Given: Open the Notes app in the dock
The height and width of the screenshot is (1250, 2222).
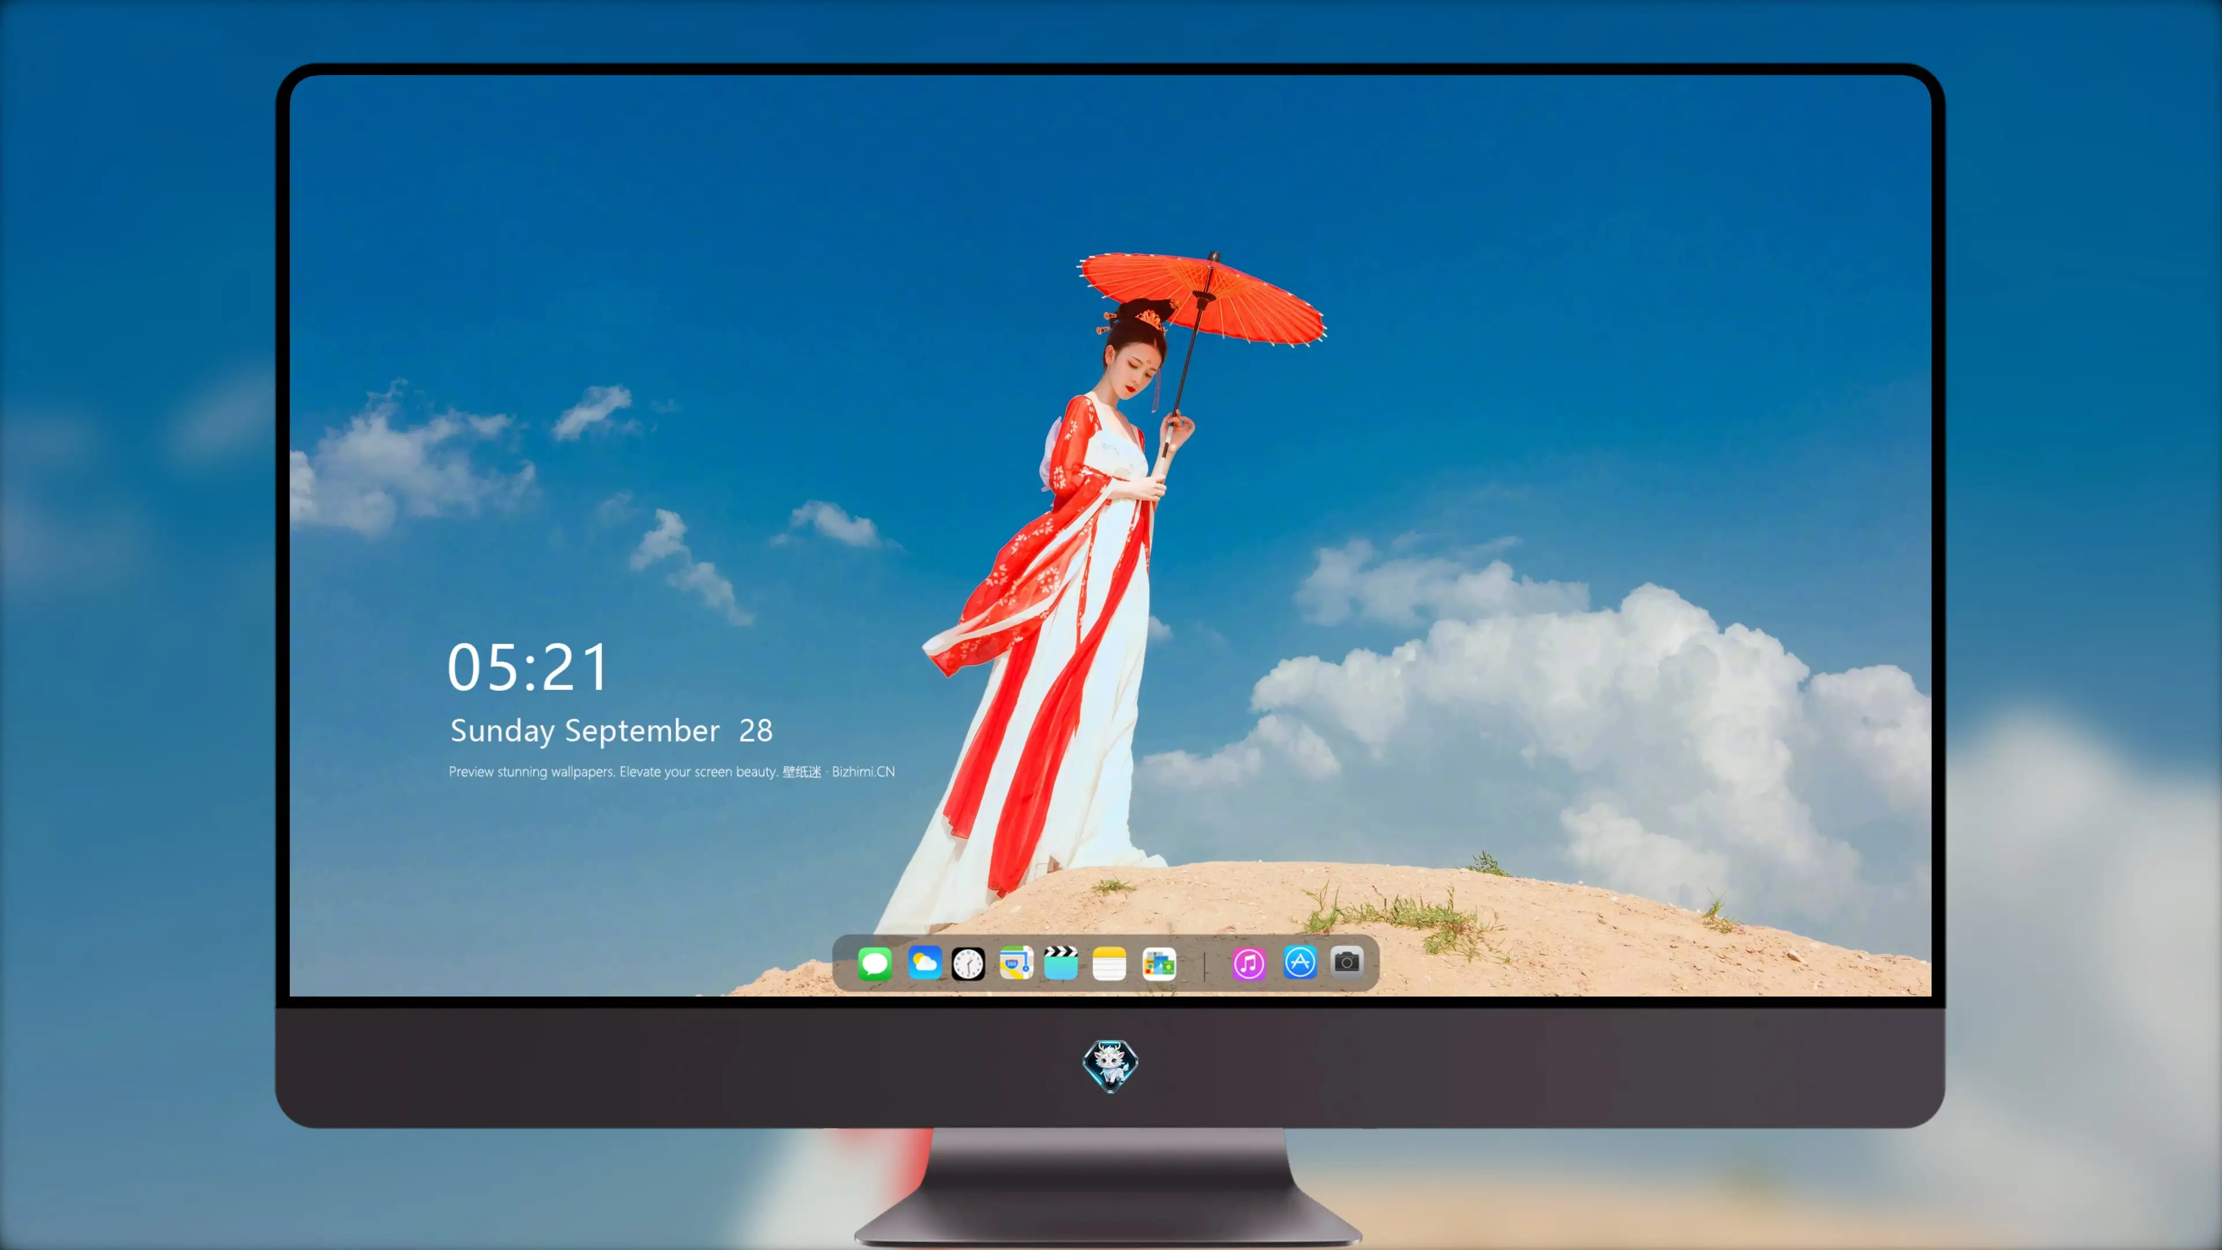Looking at the screenshot, I should click(x=1109, y=963).
